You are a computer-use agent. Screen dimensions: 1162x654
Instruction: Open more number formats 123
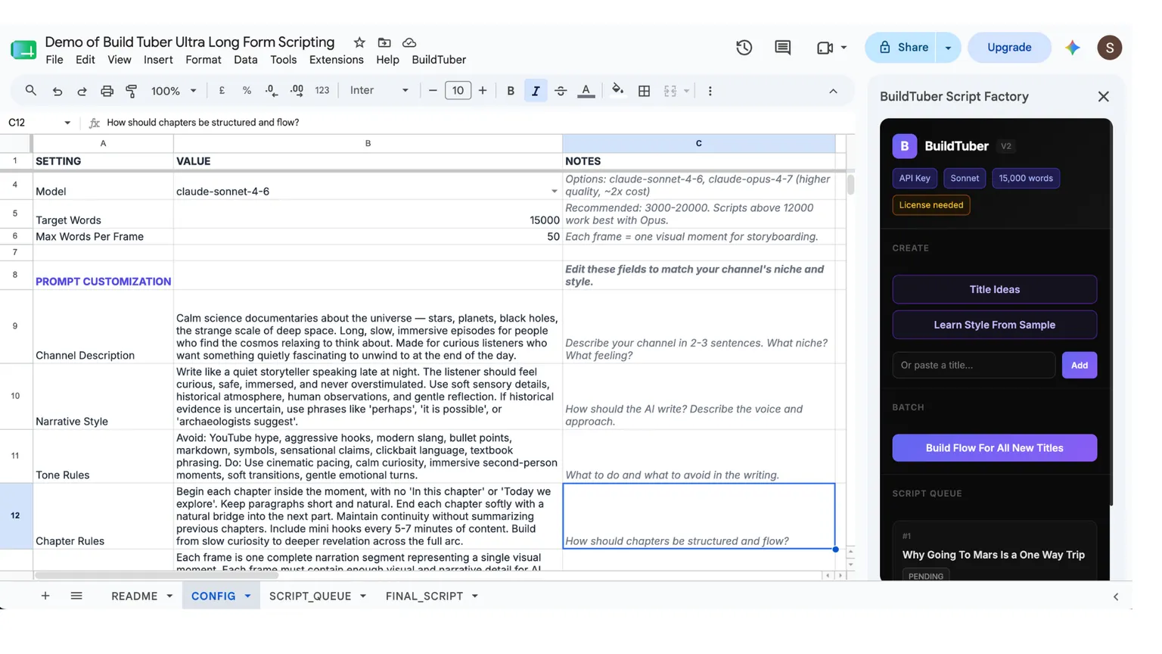[322, 91]
